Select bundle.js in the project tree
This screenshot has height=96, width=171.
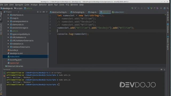tap(14, 50)
